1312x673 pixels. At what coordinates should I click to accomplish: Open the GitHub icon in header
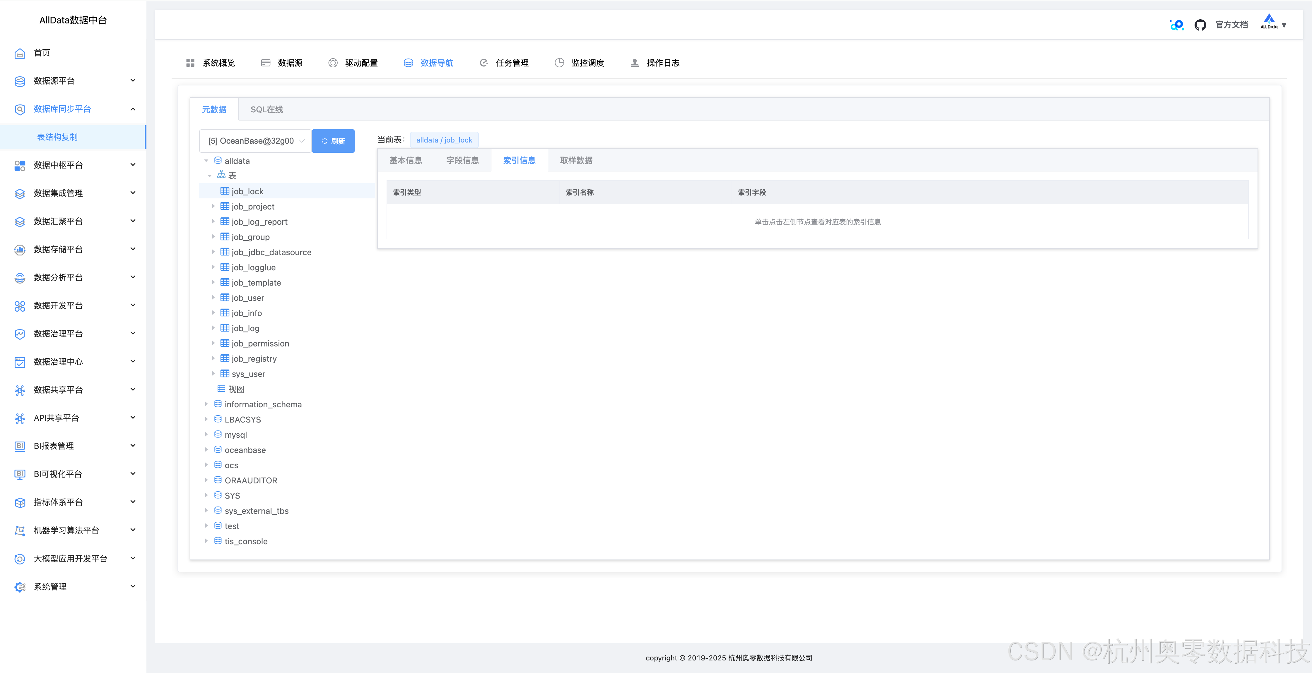1200,25
